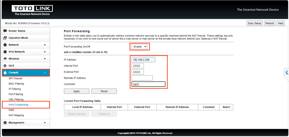Open the QoS menu item

(26, 66)
